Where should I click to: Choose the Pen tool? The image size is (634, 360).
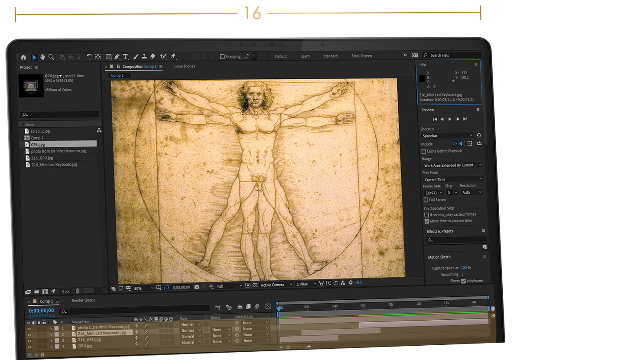click(x=117, y=57)
